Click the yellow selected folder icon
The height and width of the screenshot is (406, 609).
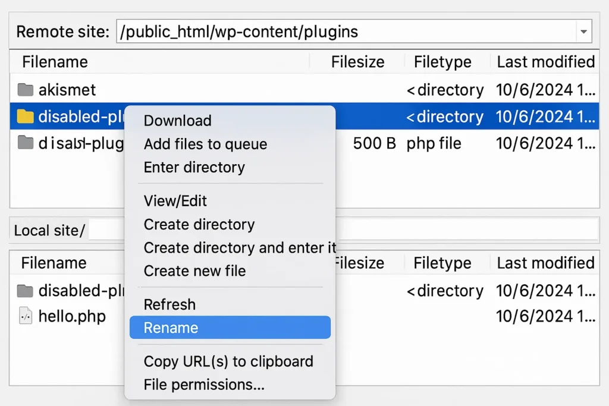[25, 116]
